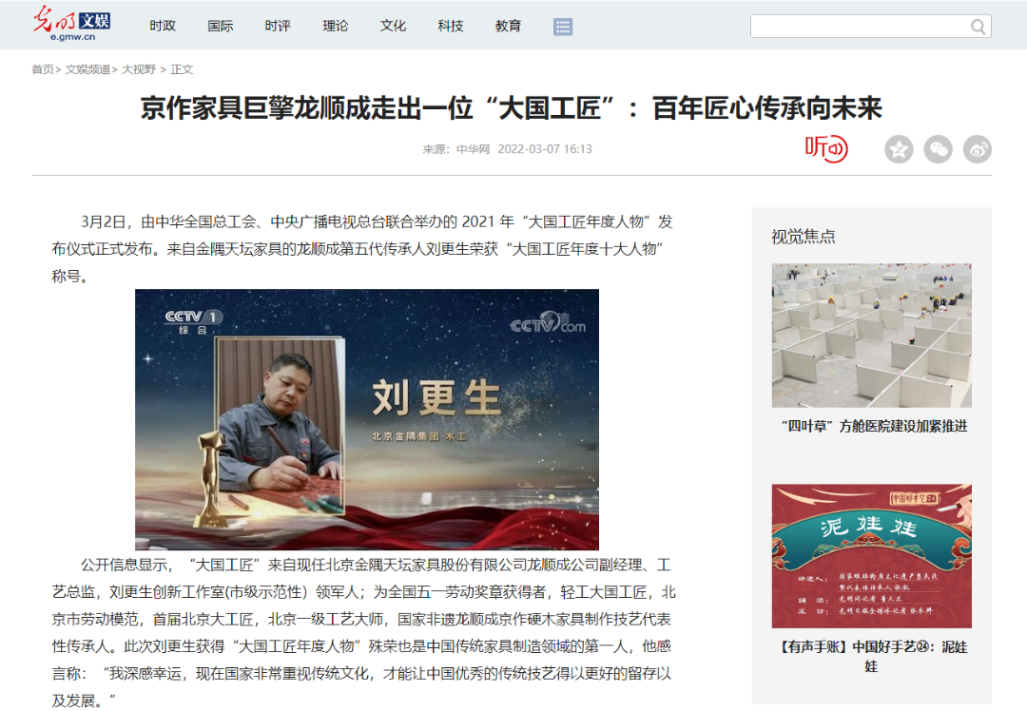Viewport: 1027px width, 711px height.
Task: Open the 中国好手艺 泥娃娃 article link
Action: [871, 656]
